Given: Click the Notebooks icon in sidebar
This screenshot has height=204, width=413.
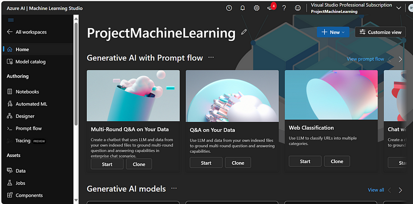Looking at the screenshot, I should point(10,91).
